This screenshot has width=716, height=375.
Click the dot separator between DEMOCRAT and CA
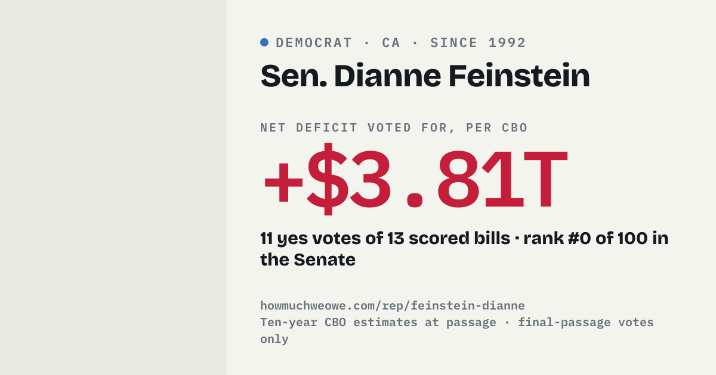[x=368, y=43]
